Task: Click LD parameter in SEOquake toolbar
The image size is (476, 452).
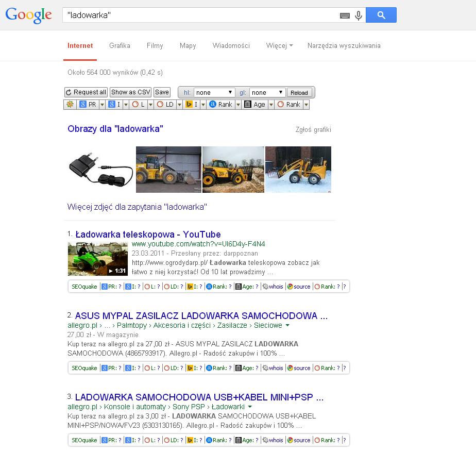Action: (165, 104)
